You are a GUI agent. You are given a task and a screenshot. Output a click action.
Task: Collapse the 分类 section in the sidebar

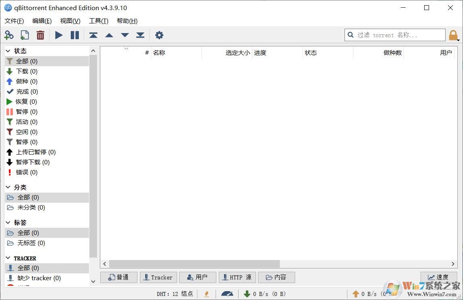pyautogui.click(x=8, y=187)
